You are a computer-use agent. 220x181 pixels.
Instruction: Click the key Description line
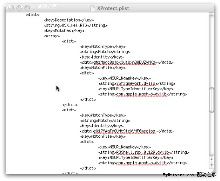(69, 20)
